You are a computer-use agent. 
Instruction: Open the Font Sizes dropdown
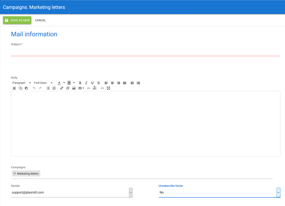coord(43,83)
